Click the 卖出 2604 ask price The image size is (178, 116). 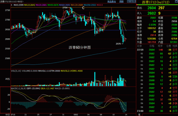pos(152,8)
